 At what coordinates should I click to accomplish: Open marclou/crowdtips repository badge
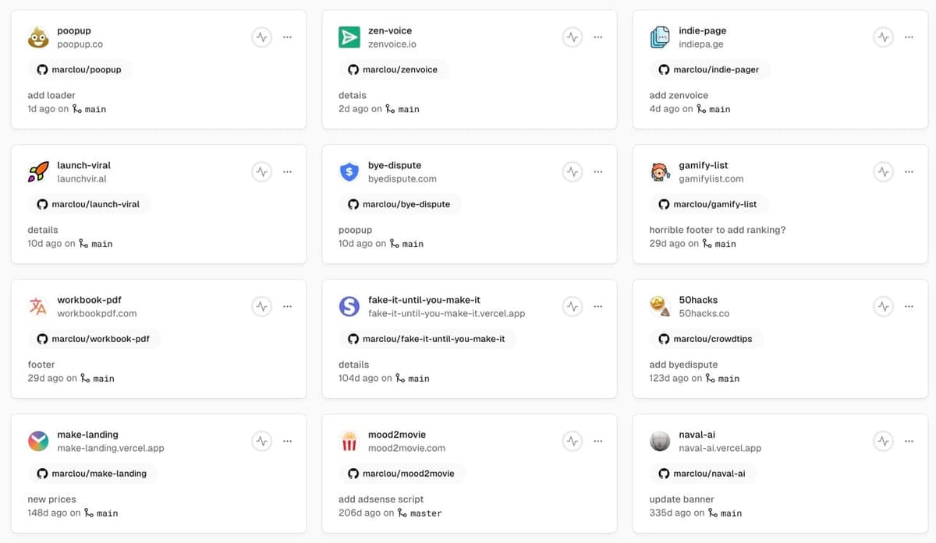coord(705,339)
